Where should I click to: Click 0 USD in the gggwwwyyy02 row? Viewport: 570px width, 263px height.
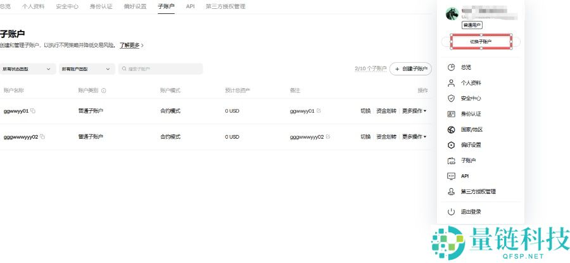click(x=232, y=137)
